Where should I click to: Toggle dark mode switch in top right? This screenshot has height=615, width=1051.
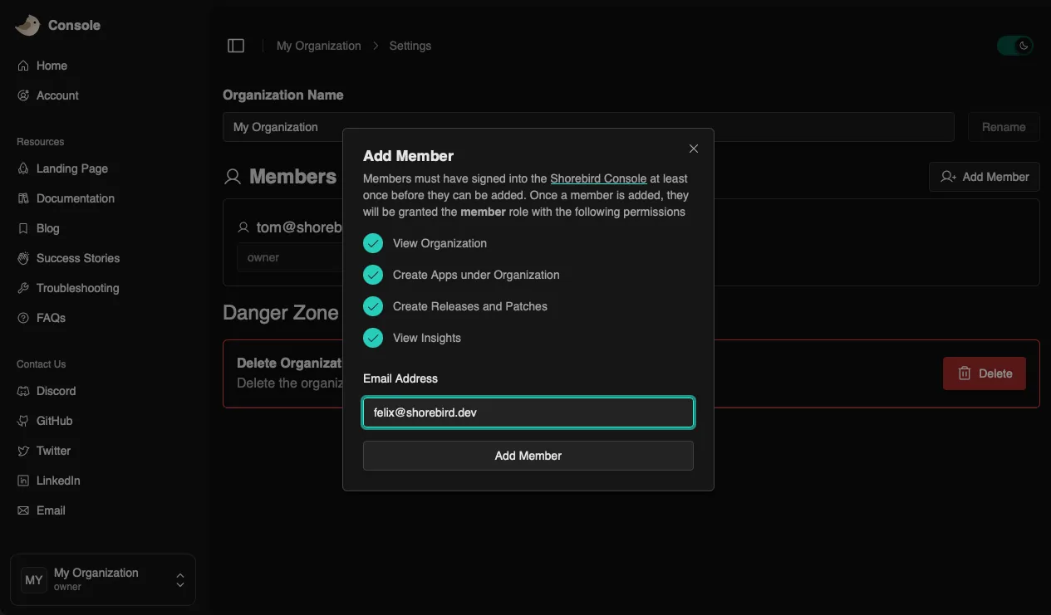coord(1014,45)
